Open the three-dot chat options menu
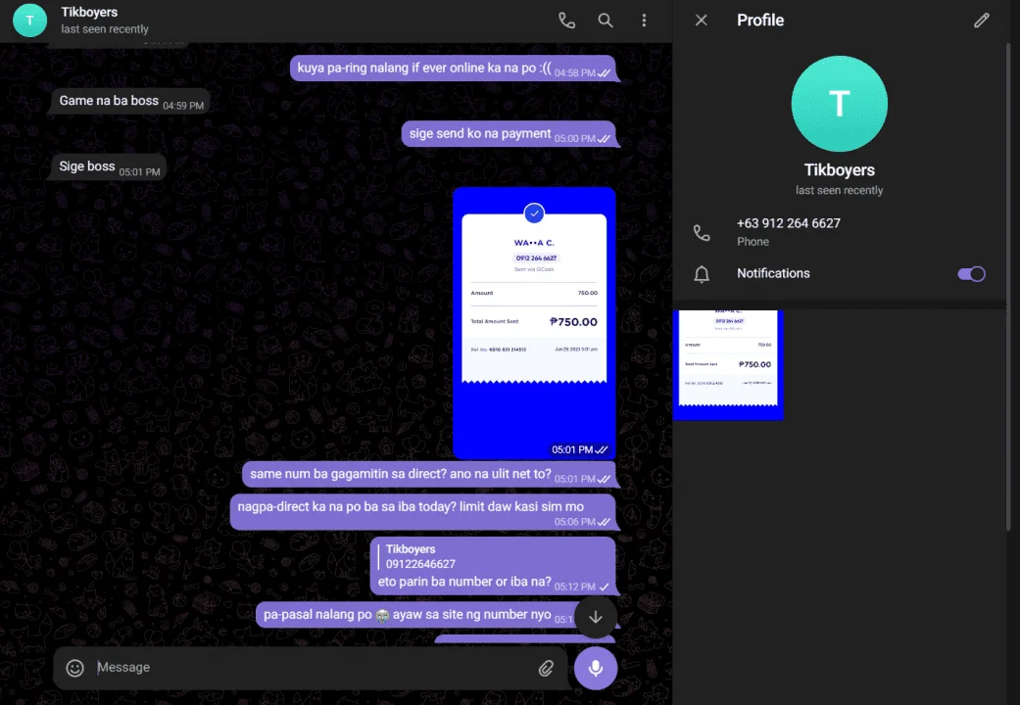The width and height of the screenshot is (1020, 705). click(644, 21)
